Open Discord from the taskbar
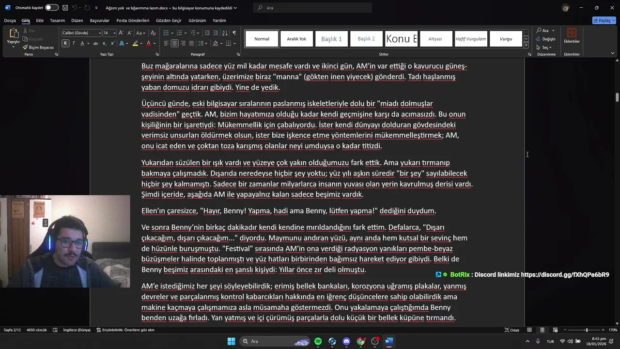The height and width of the screenshot is (349, 620). [346, 341]
